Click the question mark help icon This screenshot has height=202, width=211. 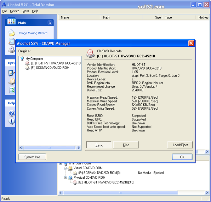tap(12, 113)
